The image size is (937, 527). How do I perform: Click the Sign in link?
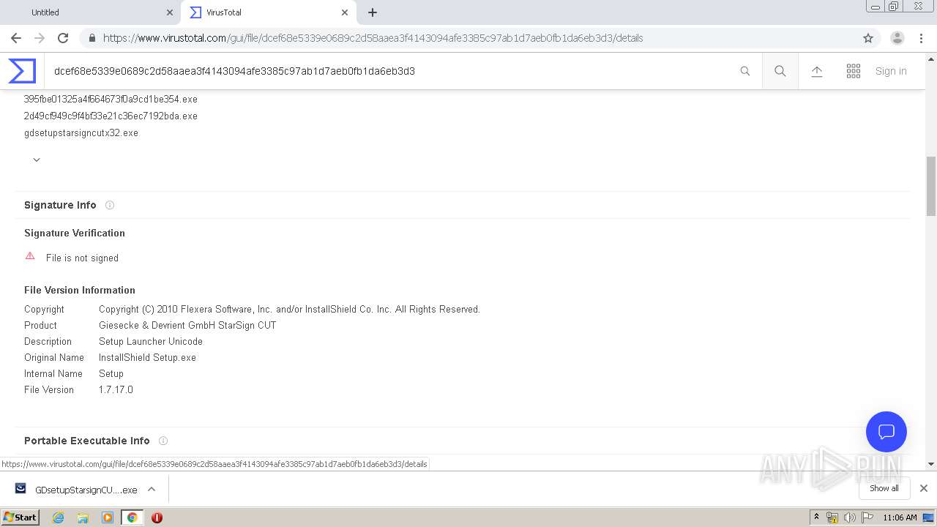[x=891, y=71]
